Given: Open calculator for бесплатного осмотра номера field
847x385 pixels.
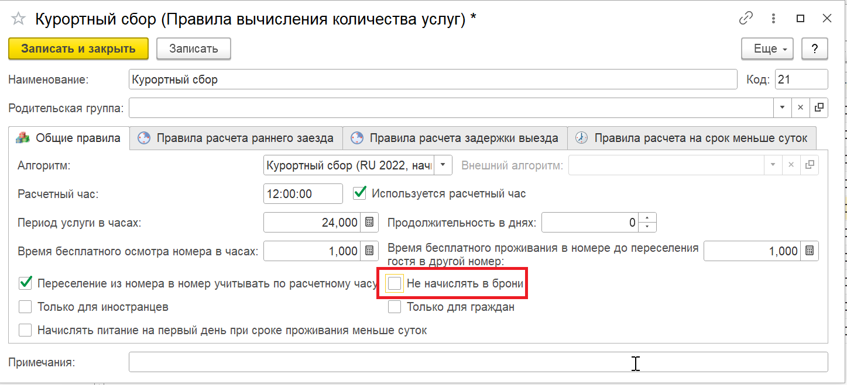Looking at the screenshot, I should click(369, 251).
